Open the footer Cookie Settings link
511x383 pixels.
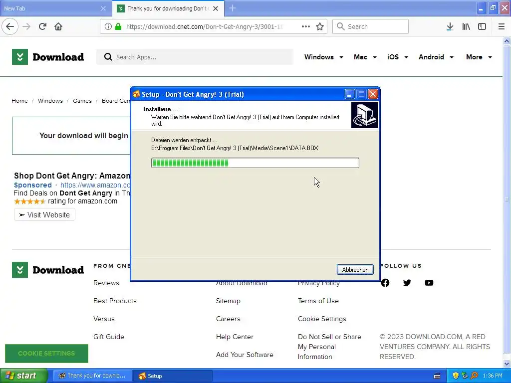[x=322, y=319]
